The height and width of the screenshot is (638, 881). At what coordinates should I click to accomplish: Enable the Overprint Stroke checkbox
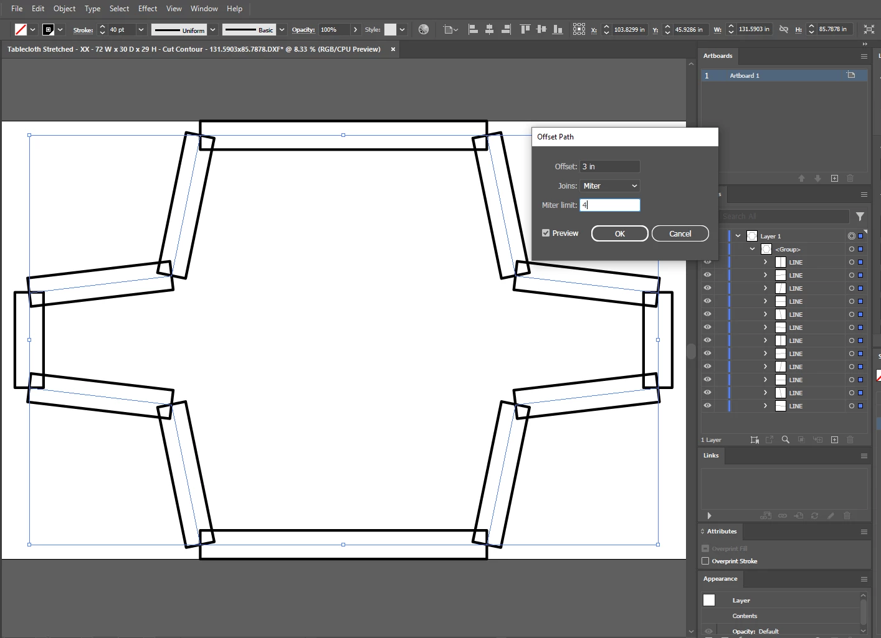click(x=705, y=561)
